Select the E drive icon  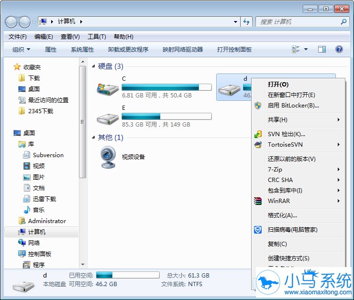click(108, 118)
